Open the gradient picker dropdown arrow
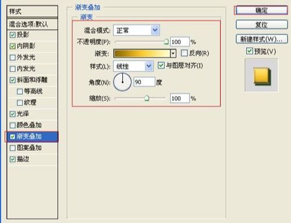Image resolution: width=291 pixels, height=223 pixels. pyautogui.click(x=173, y=54)
